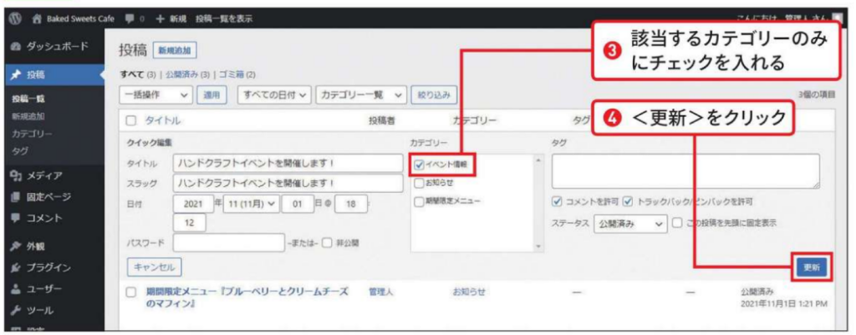Open the Media library menu
Screen dimensions: 856x335
[x=44, y=175]
